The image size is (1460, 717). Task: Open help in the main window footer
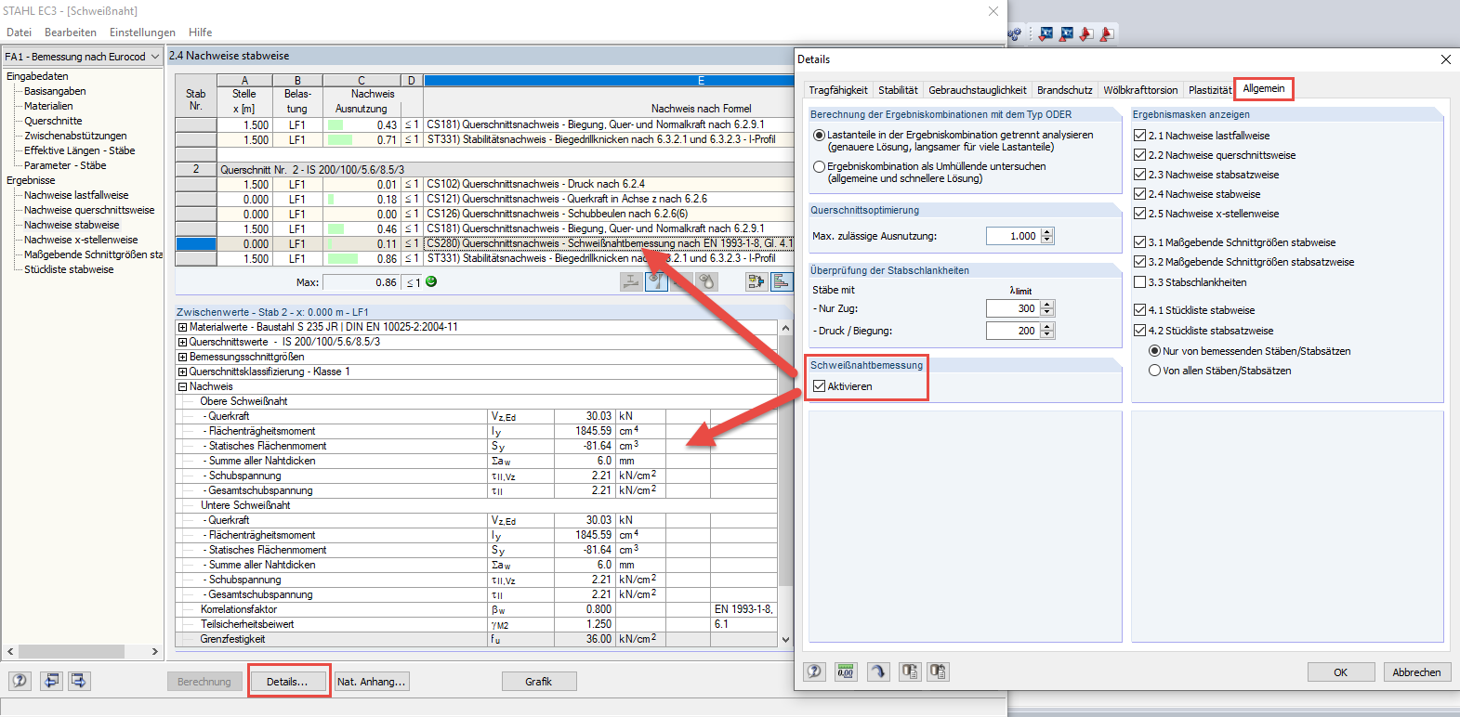pyautogui.click(x=20, y=681)
